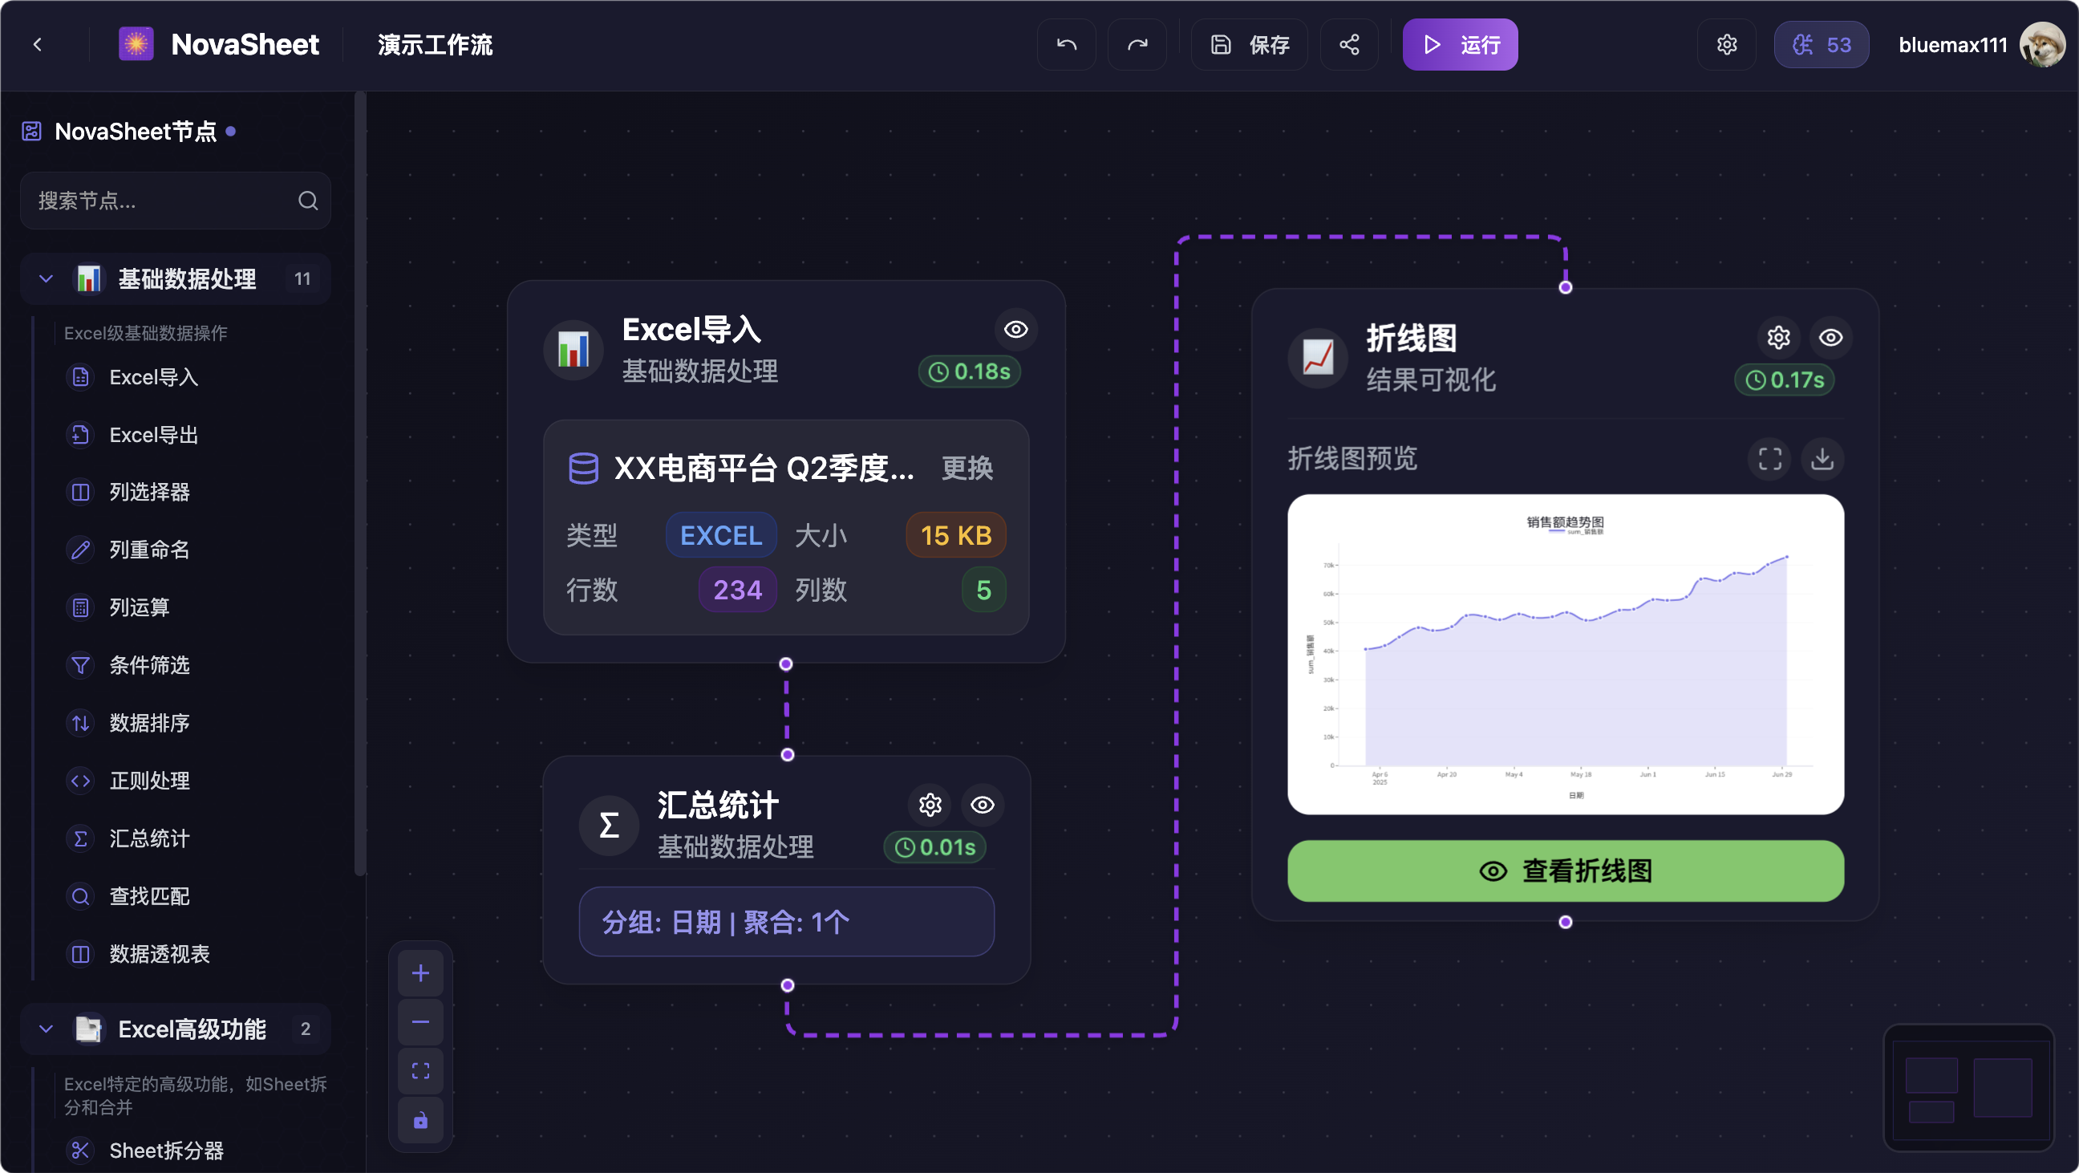Toggle the canvas lock
Screen dimensions: 2079x1173
pyautogui.click(x=420, y=1120)
